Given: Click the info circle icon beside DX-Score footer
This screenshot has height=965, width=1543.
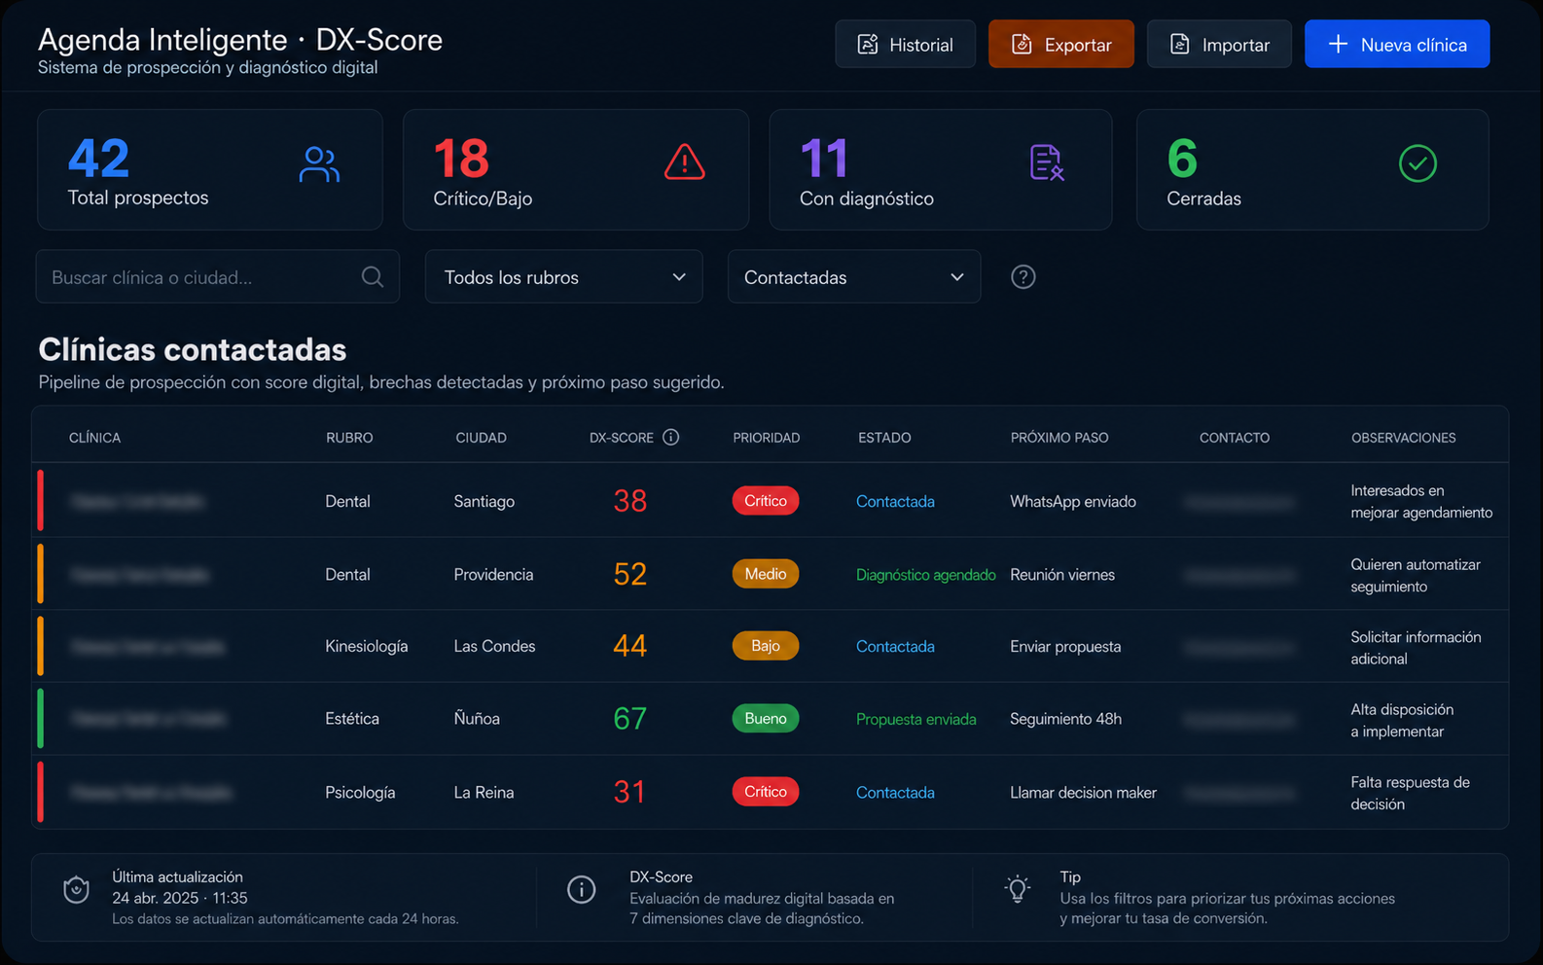Looking at the screenshot, I should click(x=581, y=889).
